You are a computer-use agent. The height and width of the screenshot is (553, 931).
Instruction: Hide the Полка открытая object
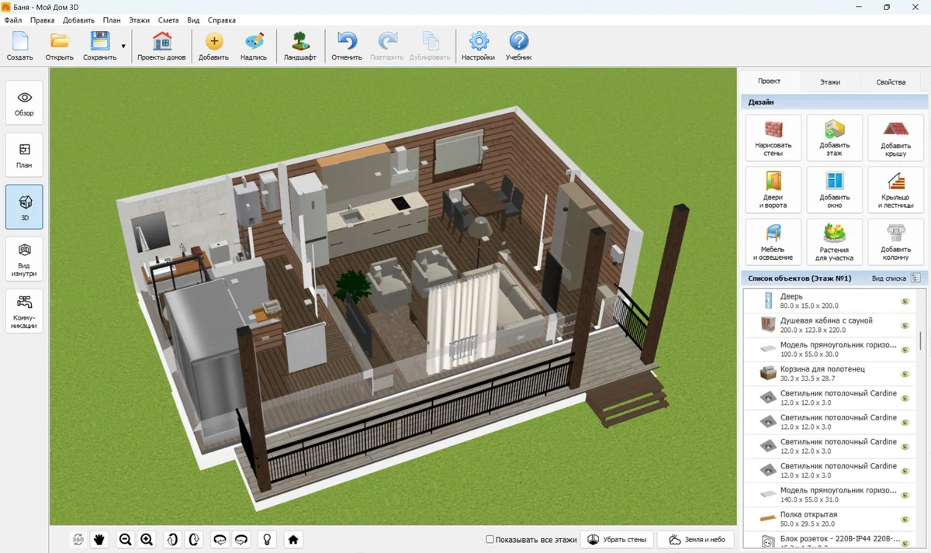click(905, 519)
